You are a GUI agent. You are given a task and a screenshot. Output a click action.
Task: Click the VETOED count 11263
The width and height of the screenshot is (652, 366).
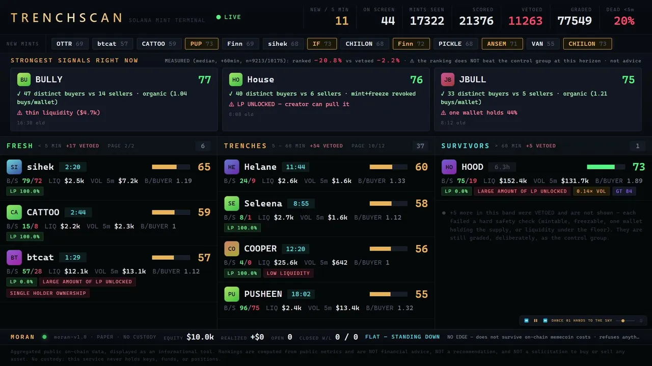[525, 21]
